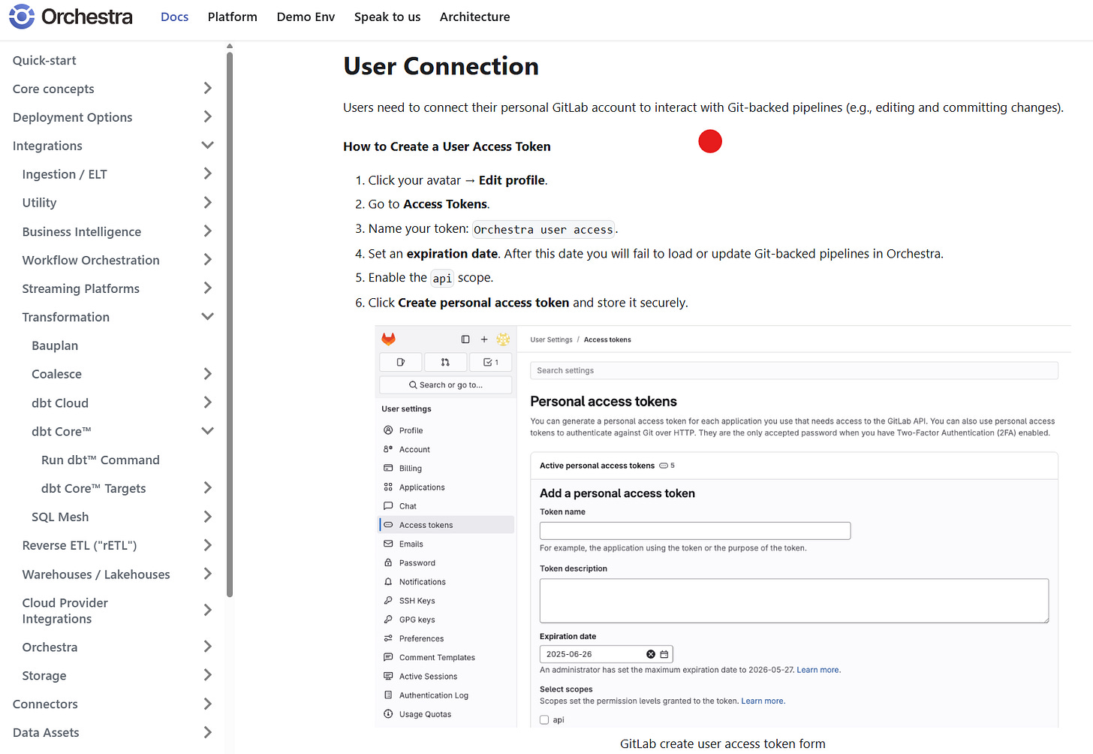1093x754 pixels.
Task: Click the Preferences sliders icon
Action: point(388,638)
